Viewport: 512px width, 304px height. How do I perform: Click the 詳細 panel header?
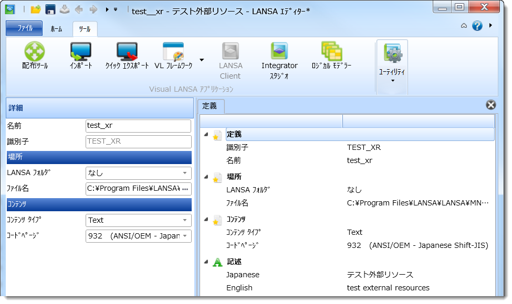pyautogui.click(x=100, y=108)
